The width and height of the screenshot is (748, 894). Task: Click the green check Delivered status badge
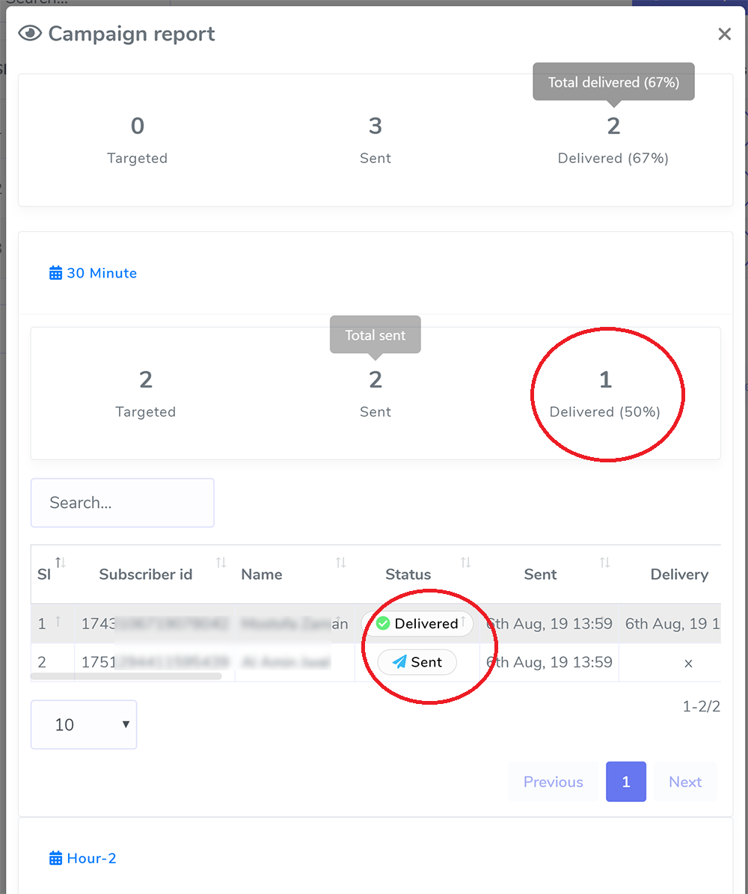click(417, 623)
